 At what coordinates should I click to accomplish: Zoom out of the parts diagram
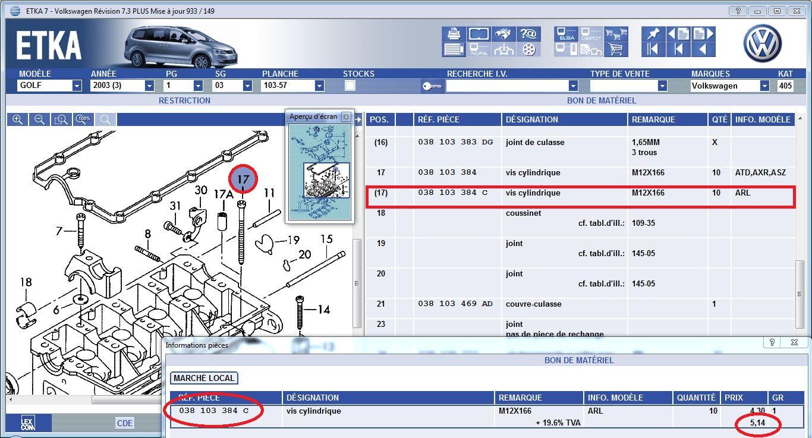click(x=39, y=119)
